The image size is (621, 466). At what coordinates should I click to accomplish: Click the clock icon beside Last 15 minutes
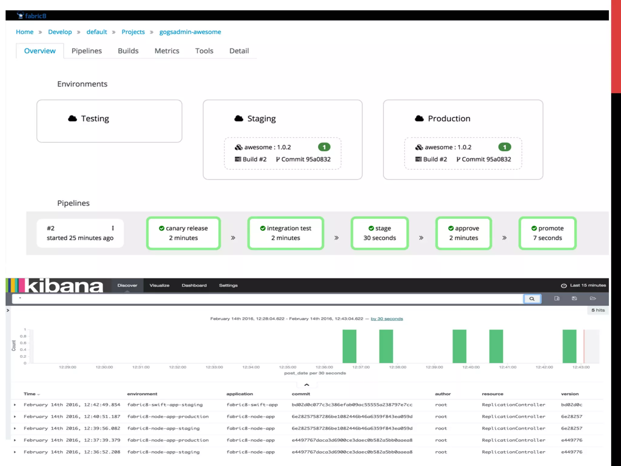click(564, 286)
